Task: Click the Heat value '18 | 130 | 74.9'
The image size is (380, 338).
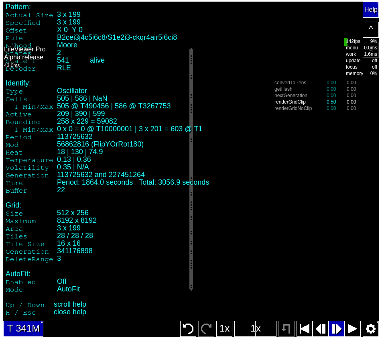Action: coord(80,152)
